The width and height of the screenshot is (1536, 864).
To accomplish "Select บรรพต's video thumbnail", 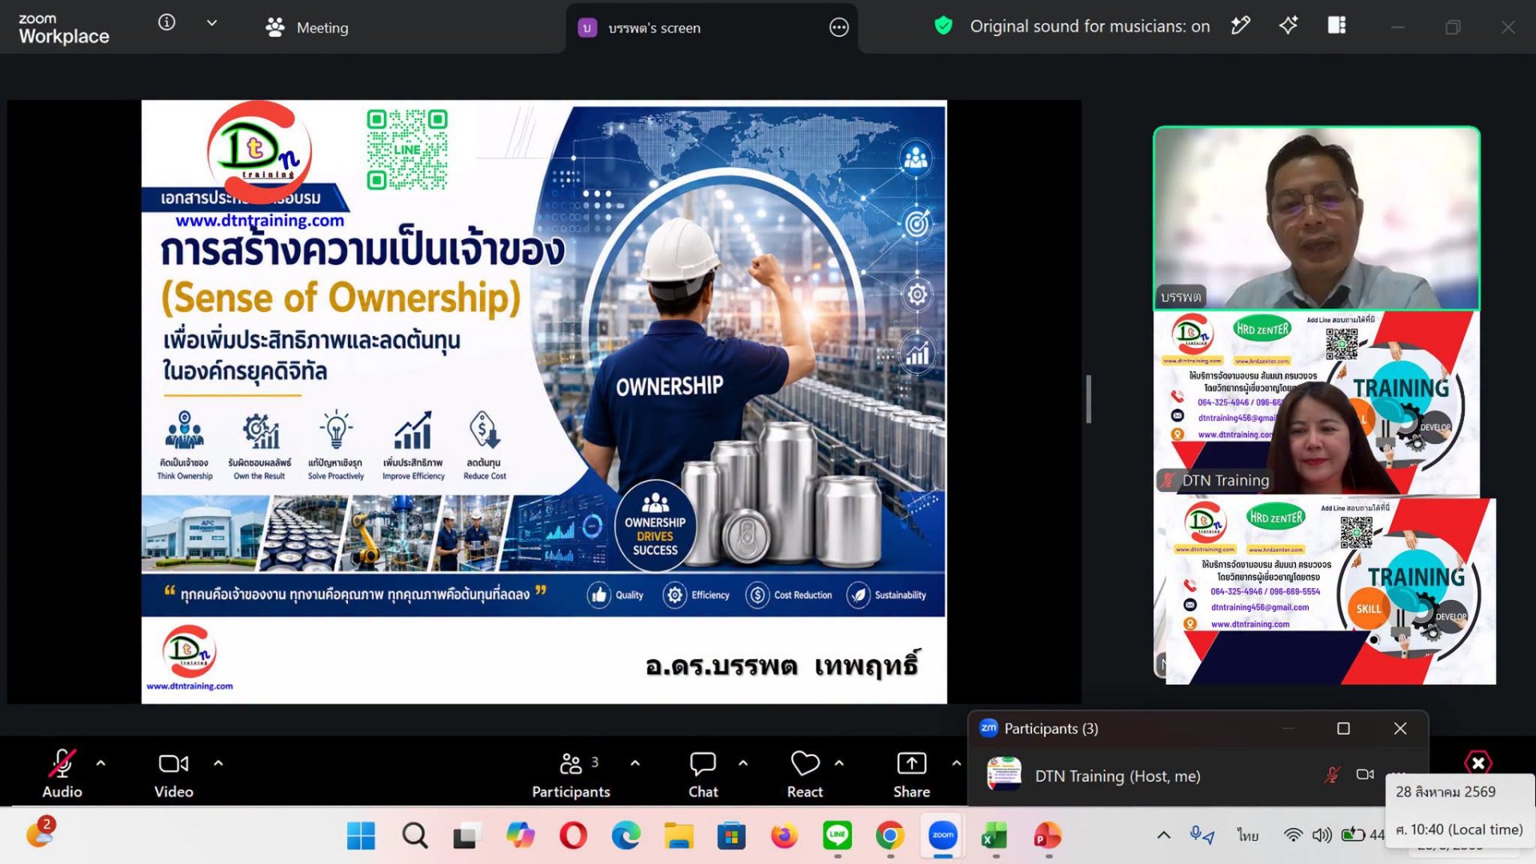I will pos(1317,218).
